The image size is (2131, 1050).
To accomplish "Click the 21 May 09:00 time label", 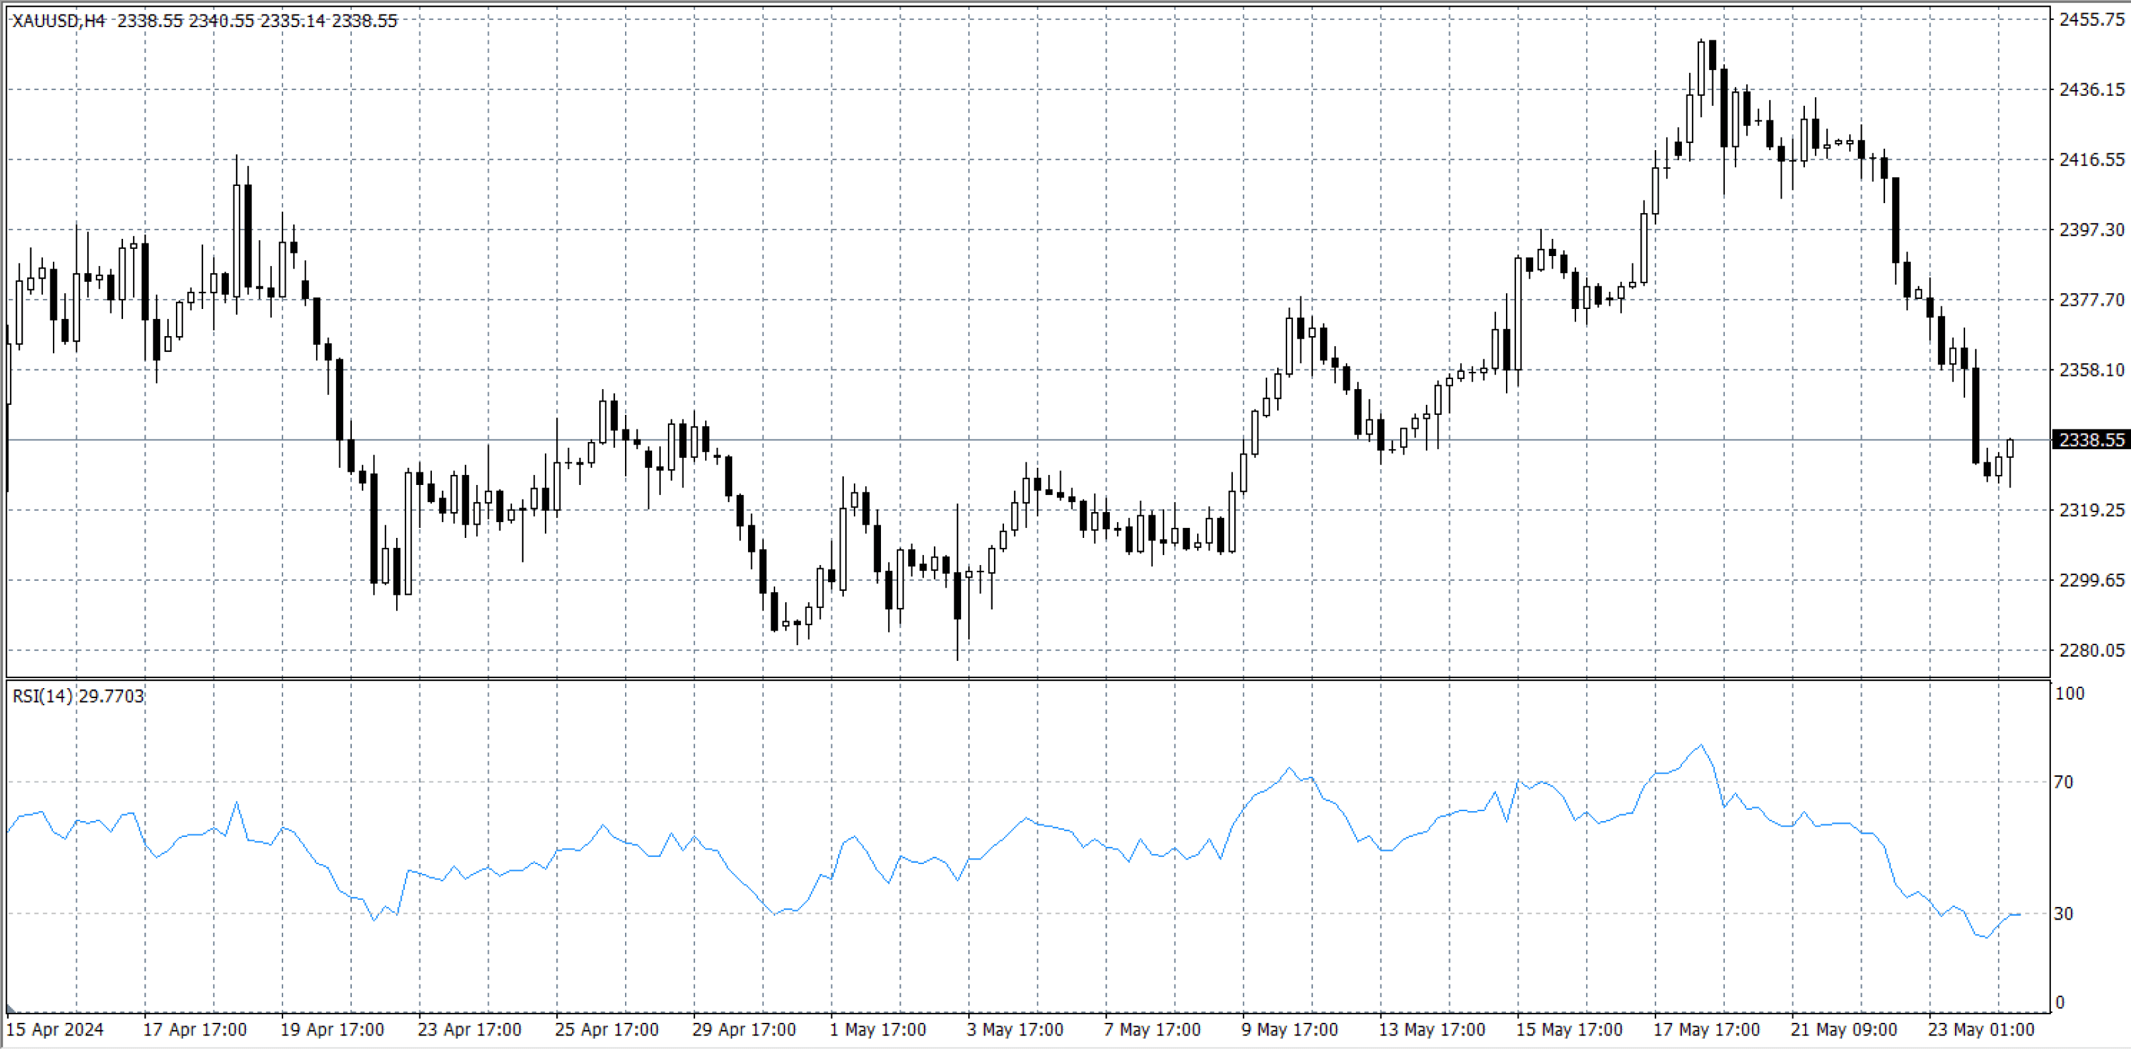I will [x=1843, y=1029].
